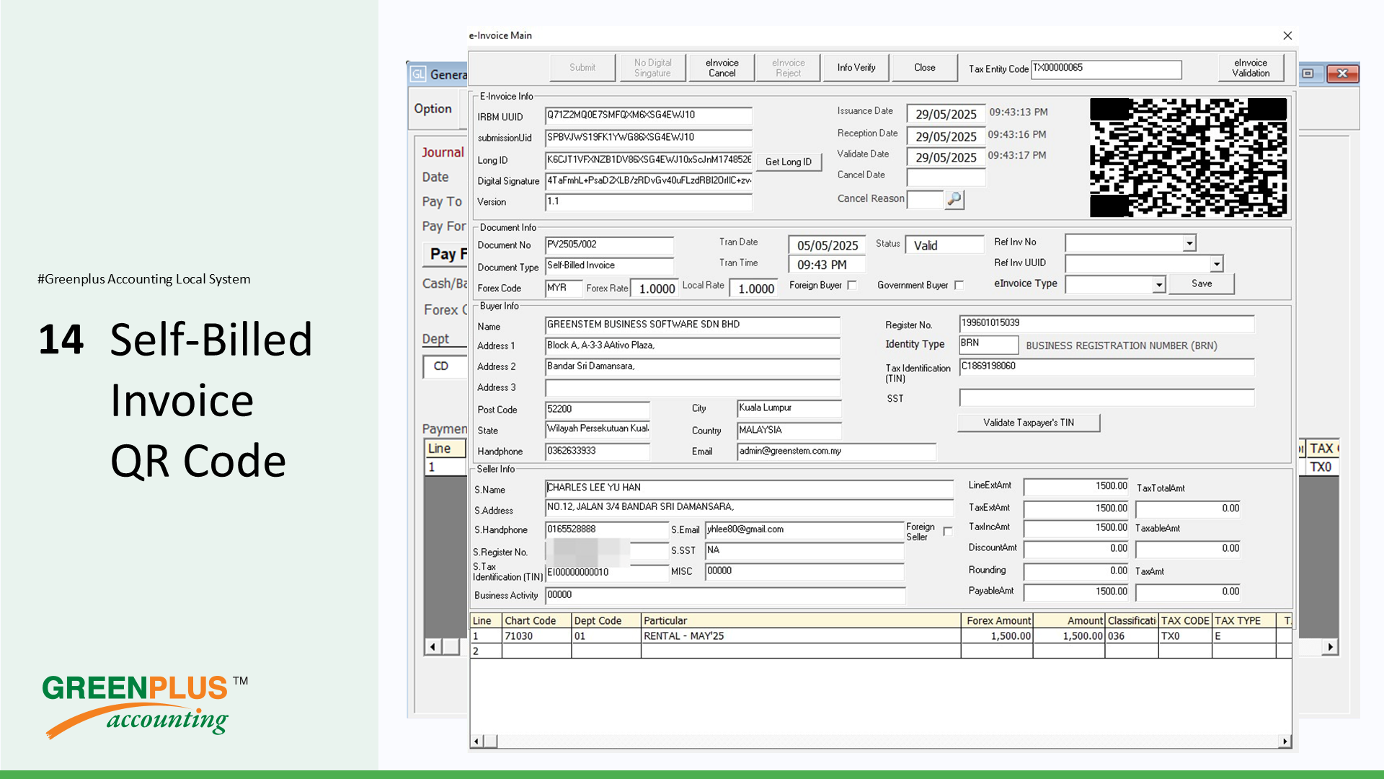The height and width of the screenshot is (779, 1384).
Task: Open the Option menu in General window
Action: pos(432,109)
